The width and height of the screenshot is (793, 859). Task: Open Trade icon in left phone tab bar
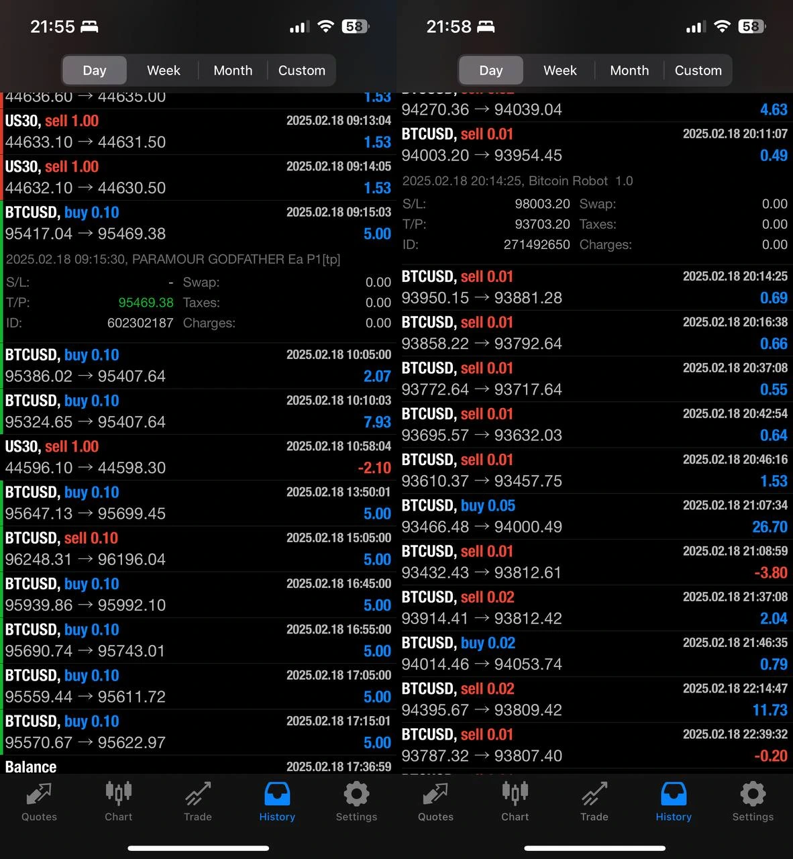198,801
